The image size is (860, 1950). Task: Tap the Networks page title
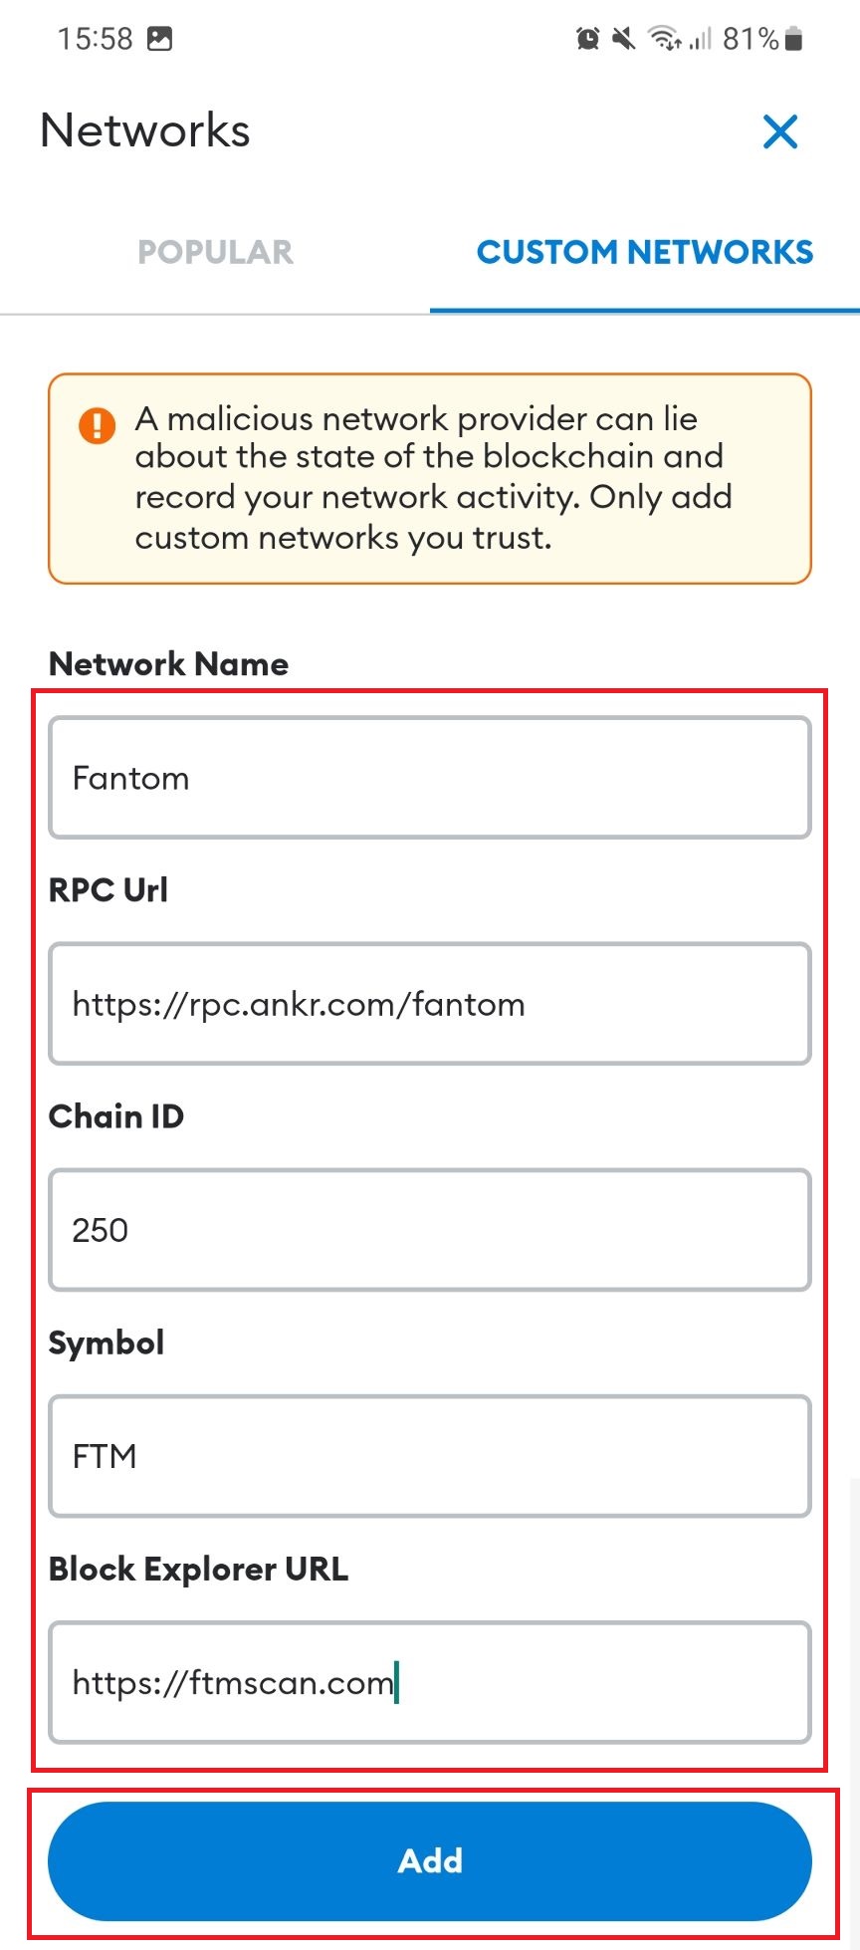point(145,131)
